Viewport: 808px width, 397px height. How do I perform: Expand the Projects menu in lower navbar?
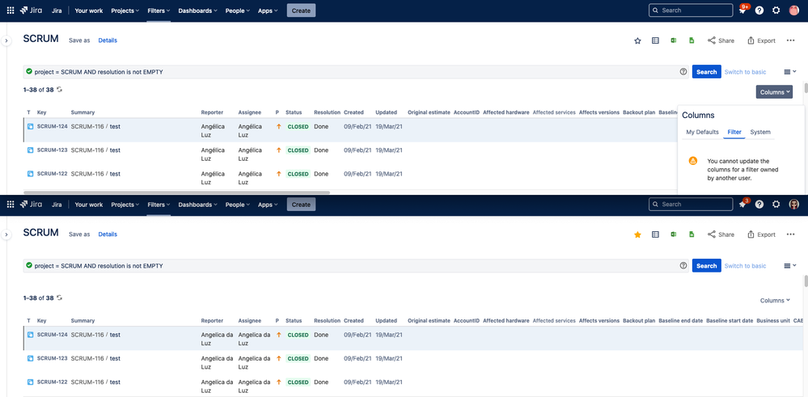[125, 205]
